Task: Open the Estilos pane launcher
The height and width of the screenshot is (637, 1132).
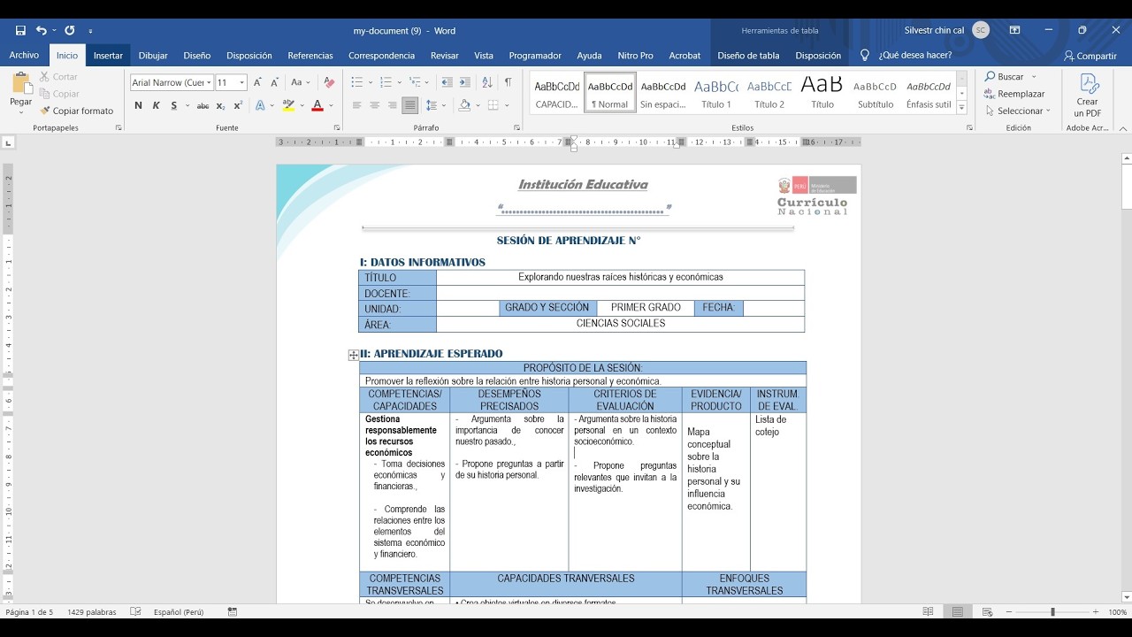Action: point(969,127)
